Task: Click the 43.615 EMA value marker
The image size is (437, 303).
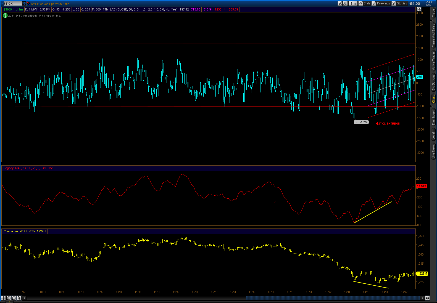Action: click(x=422, y=186)
